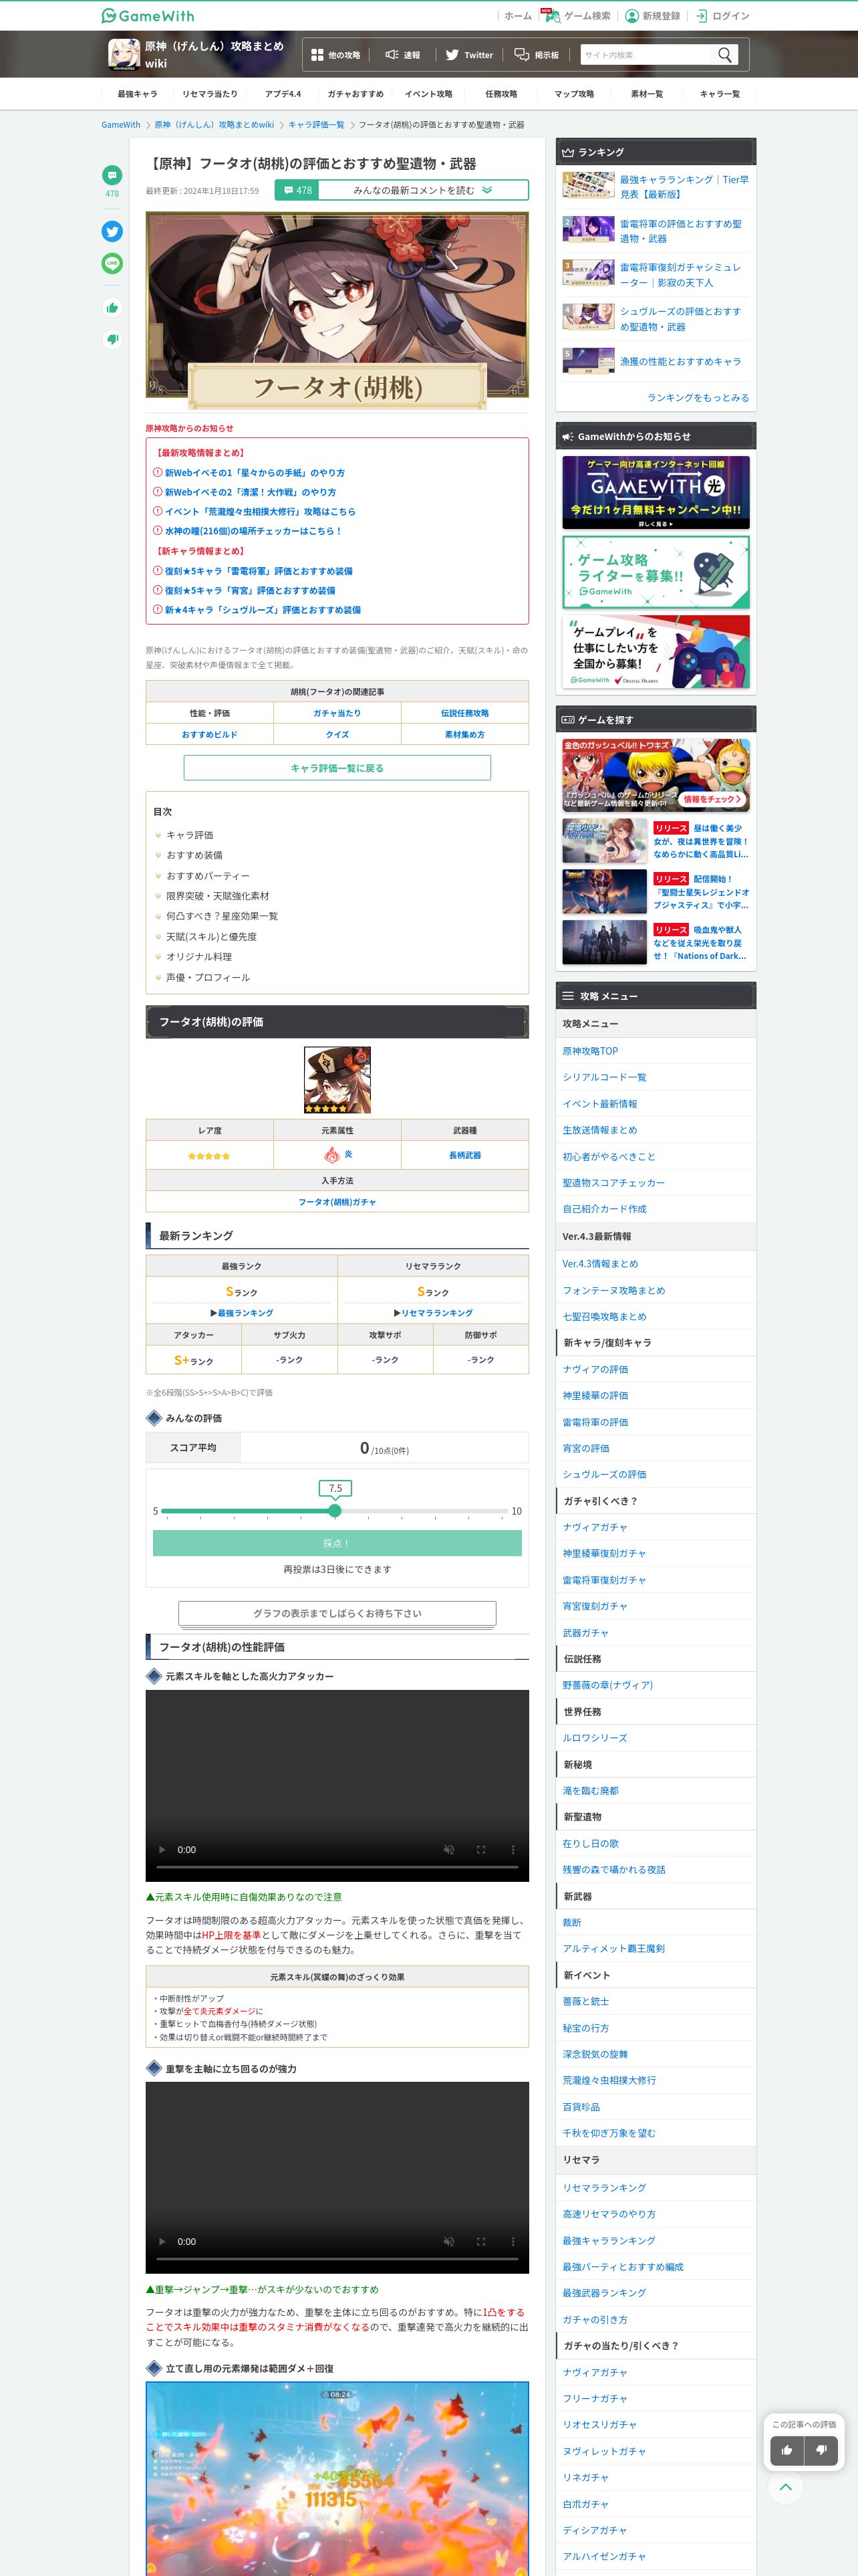The height and width of the screenshot is (2576, 858).
Task: Open more options on 元素スキルを軸とした video
Action: (513, 1850)
